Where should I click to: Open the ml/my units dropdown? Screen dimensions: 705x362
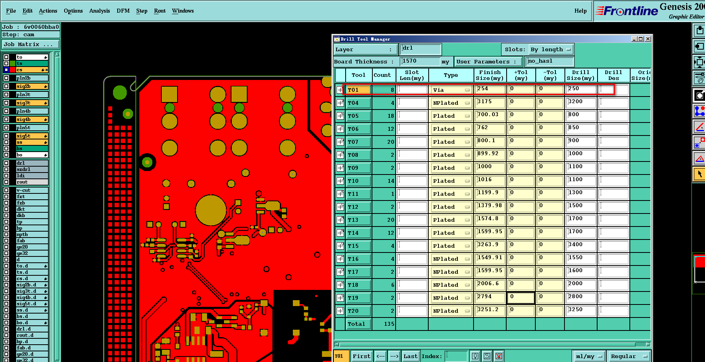(588, 356)
